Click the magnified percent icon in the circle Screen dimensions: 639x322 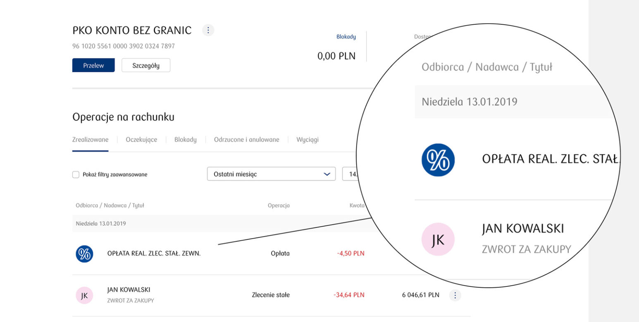pos(438,160)
